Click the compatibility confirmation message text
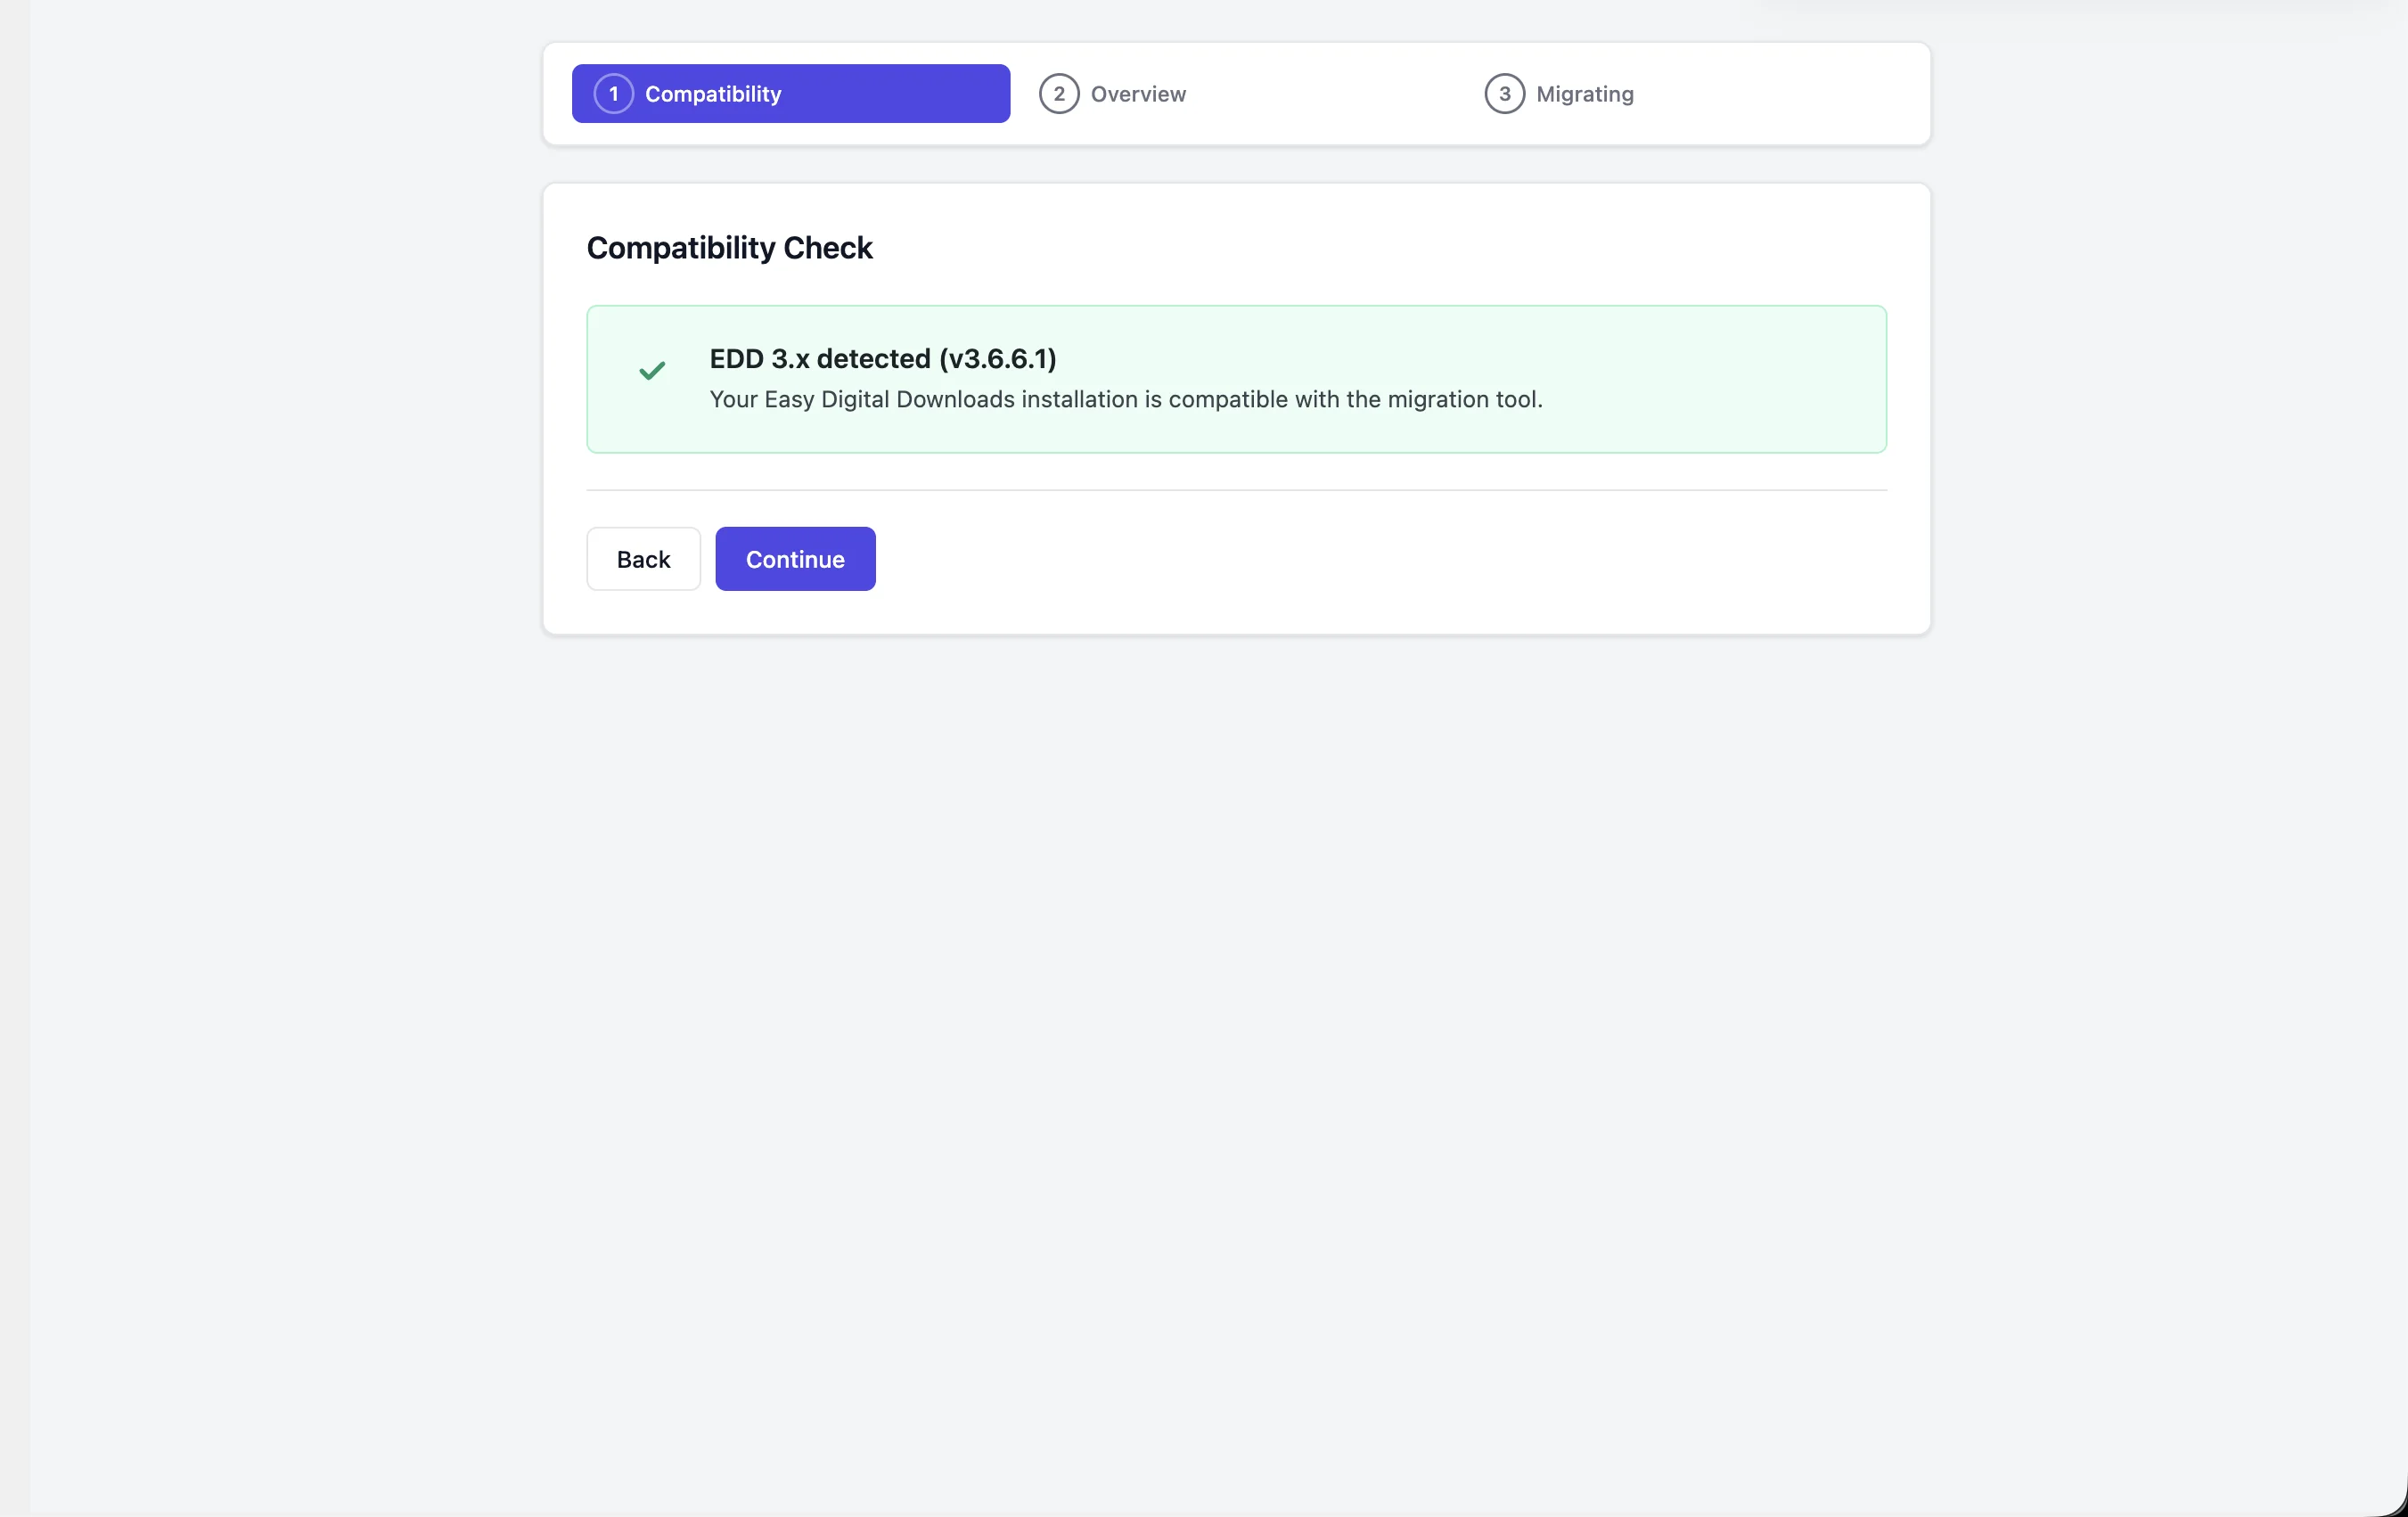 click(x=1126, y=399)
